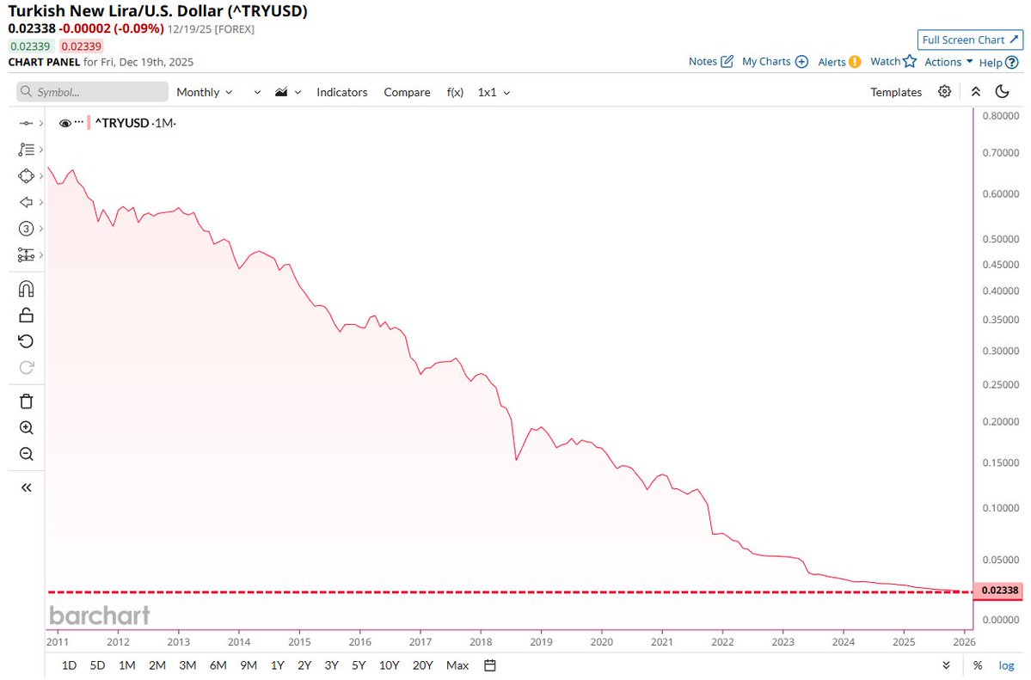This screenshot has height=680, width=1031.
Task: Click the Symbol search field
Action: tap(93, 92)
